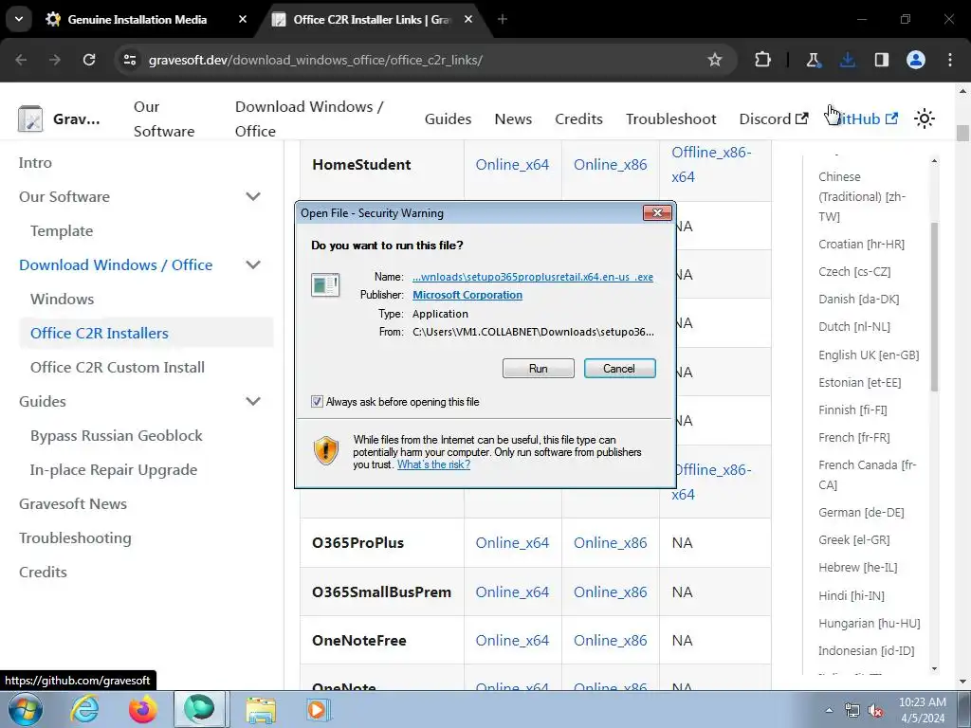Image resolution: width=971 pixels, height=728 pixels.
Task: Launch Internet Explorer from the taskbar
Action: coord(84,709)
